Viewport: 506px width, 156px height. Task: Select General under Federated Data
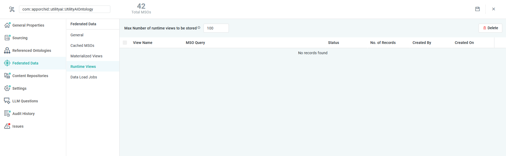tap(77, 35)
